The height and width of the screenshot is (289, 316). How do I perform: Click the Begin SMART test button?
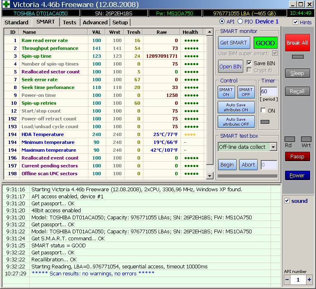[x=227, y=165]
